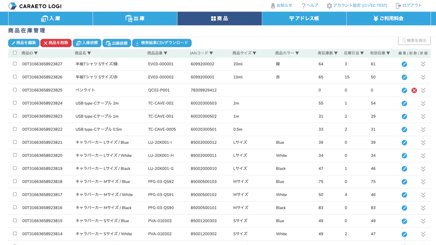
Task: Sort by 有効在庫 column header
Action: [x=380, y=53]
